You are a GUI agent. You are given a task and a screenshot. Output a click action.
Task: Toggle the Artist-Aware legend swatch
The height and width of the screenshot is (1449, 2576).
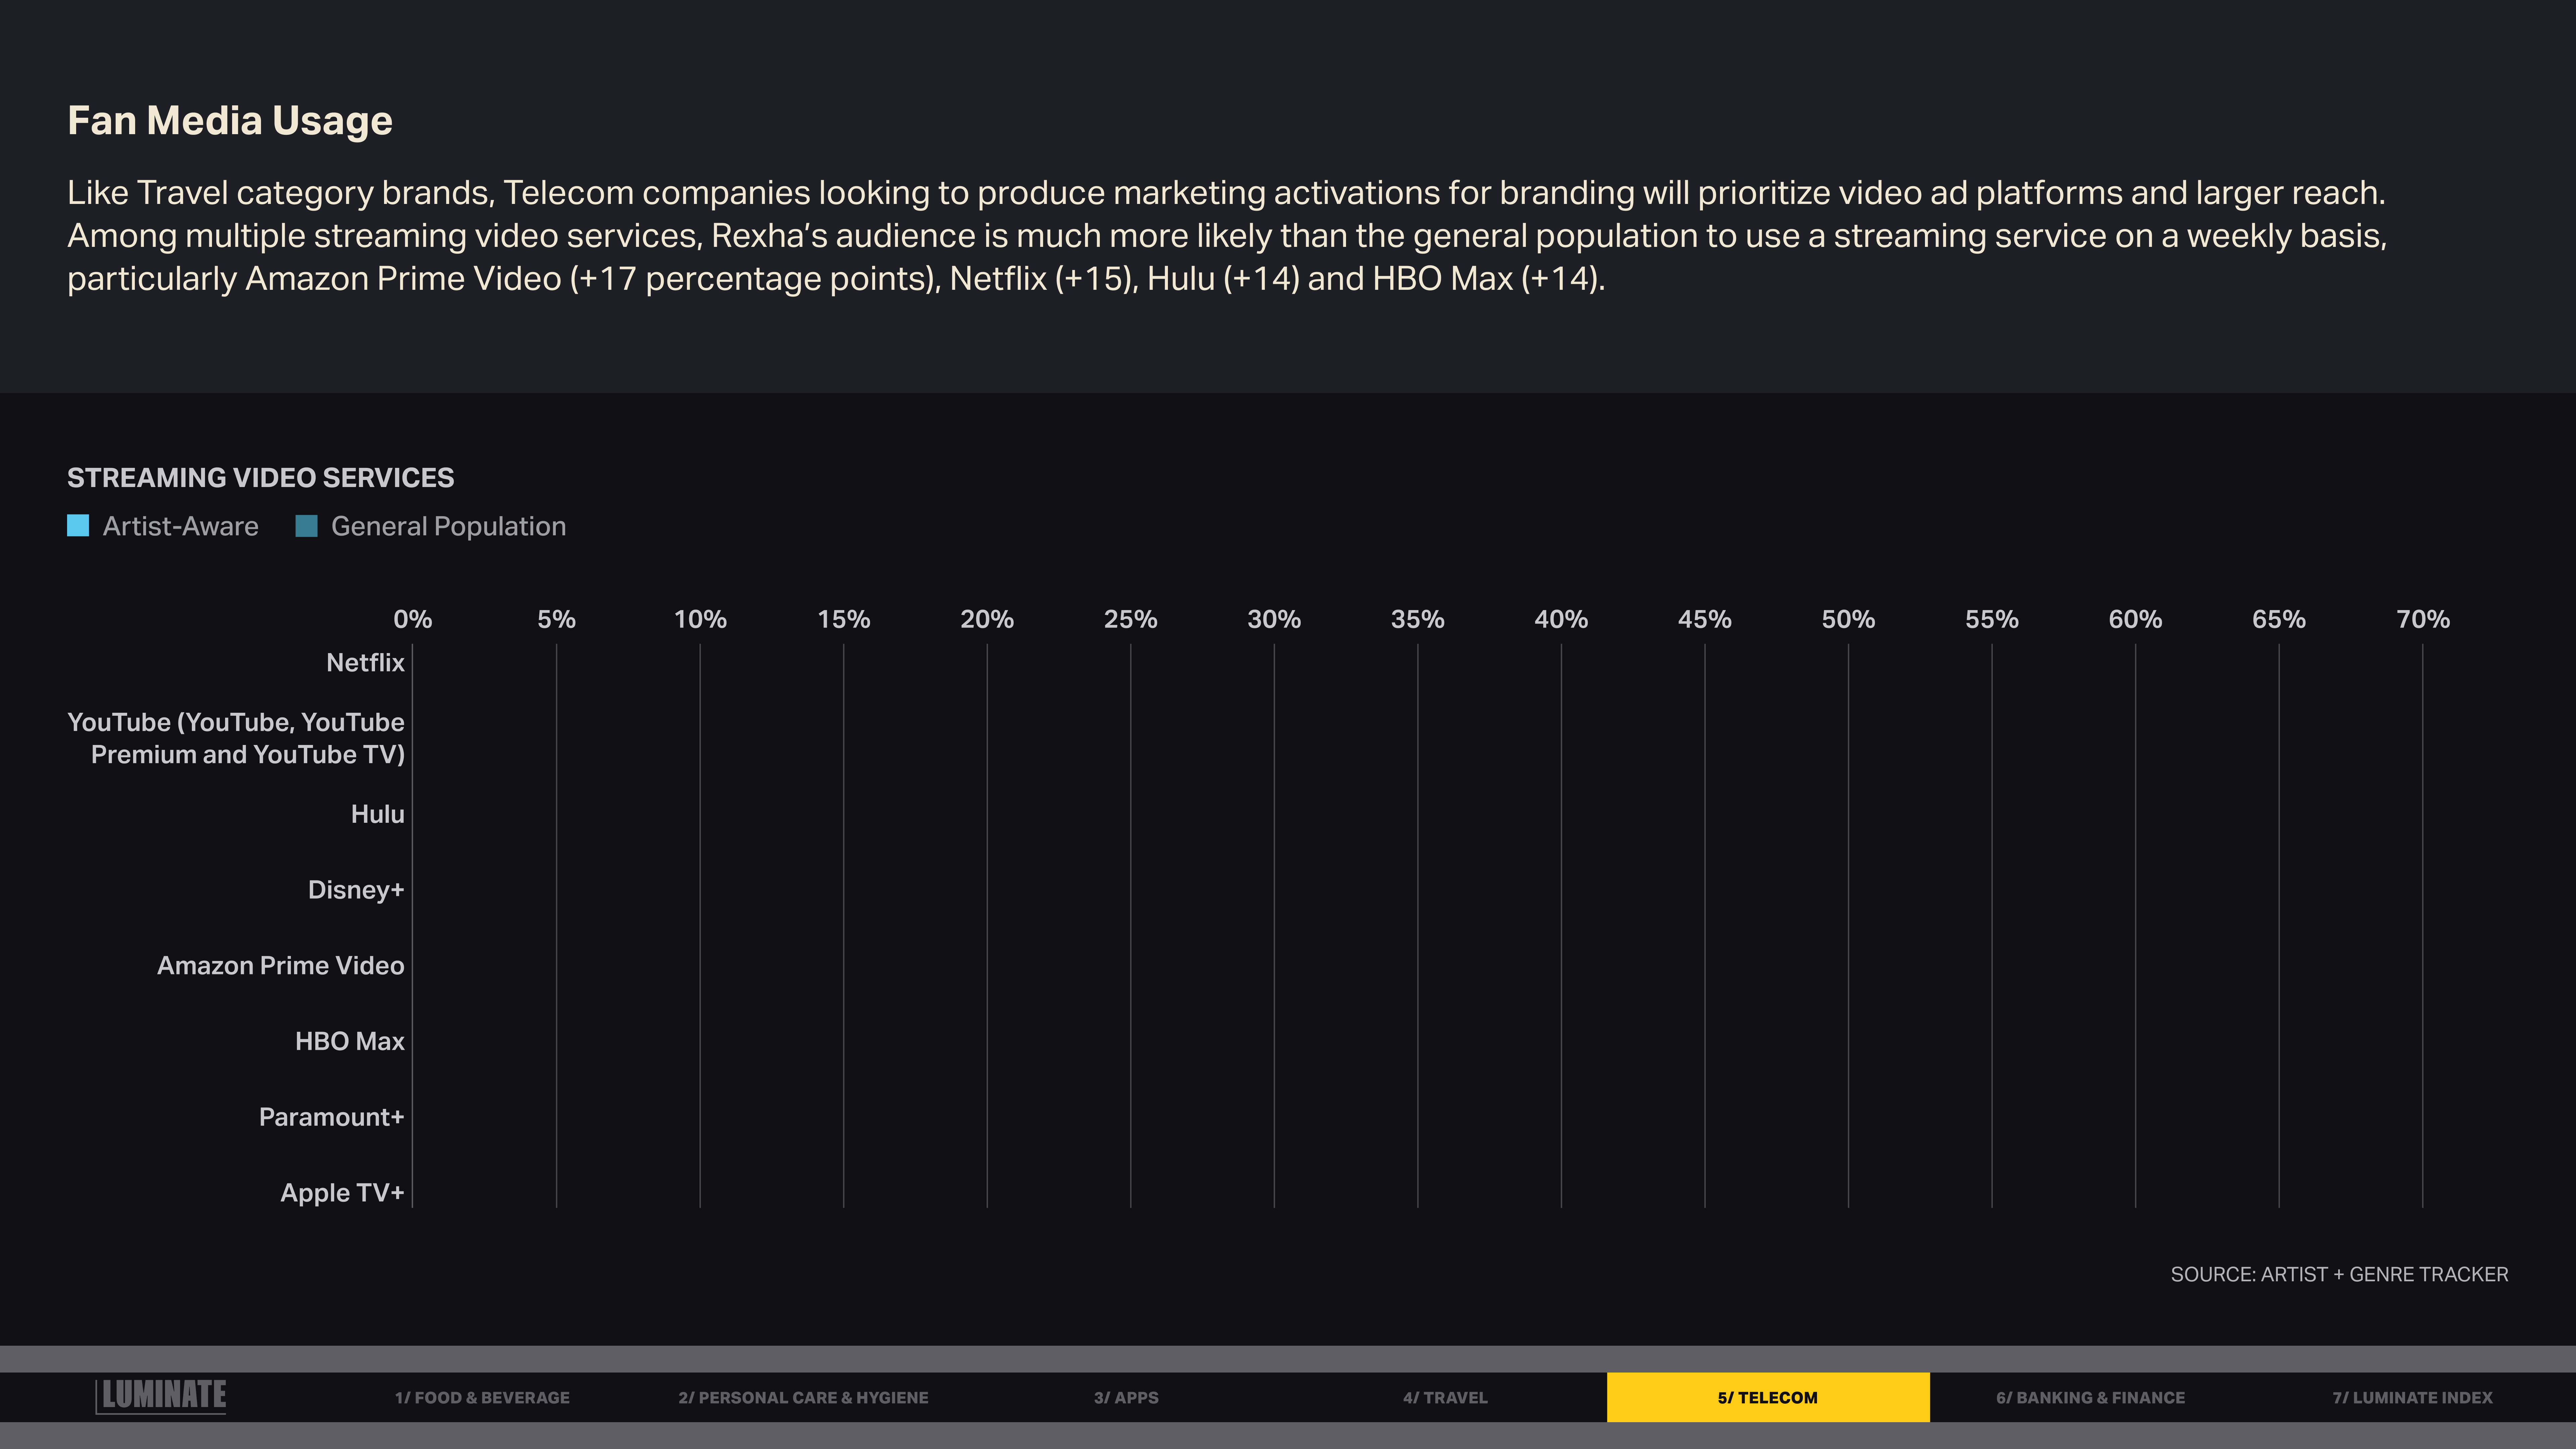click(x=78, y=526)
